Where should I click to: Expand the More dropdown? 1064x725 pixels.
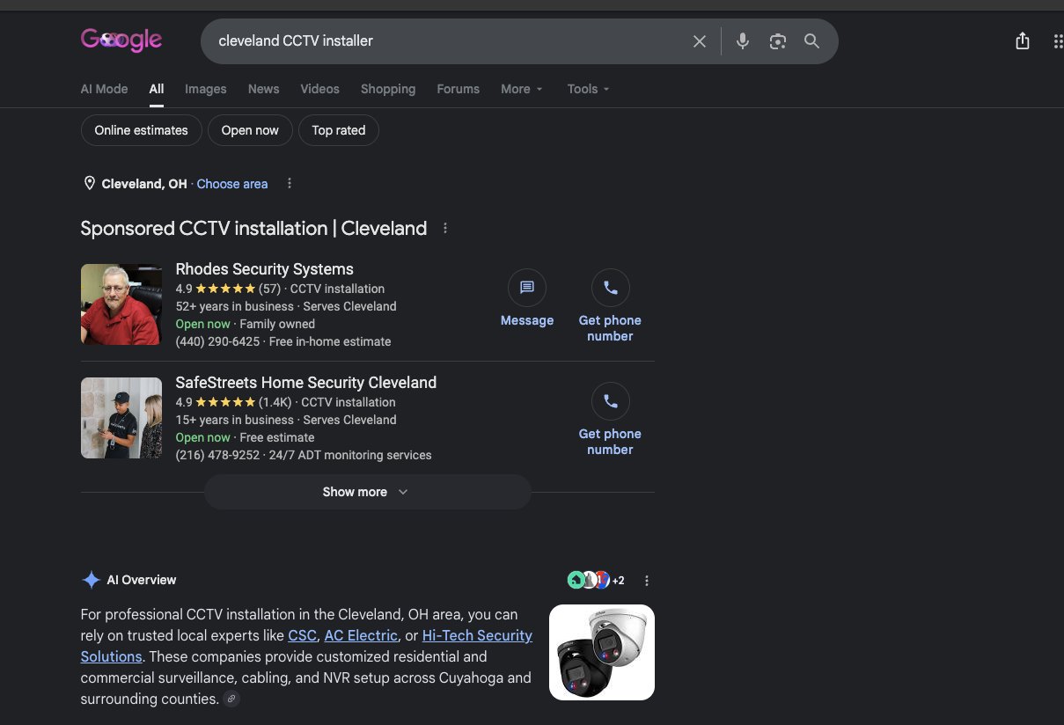point(522,89)
